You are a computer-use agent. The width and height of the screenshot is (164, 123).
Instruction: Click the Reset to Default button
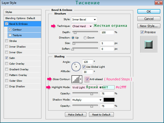tap(101, 115)
